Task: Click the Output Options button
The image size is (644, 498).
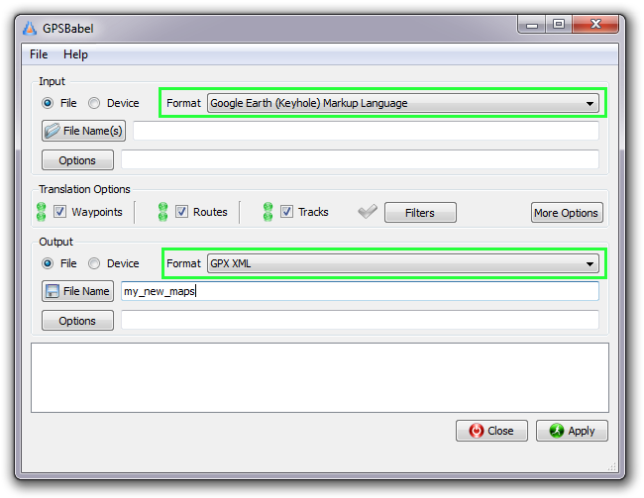Action: click(77, 321)
